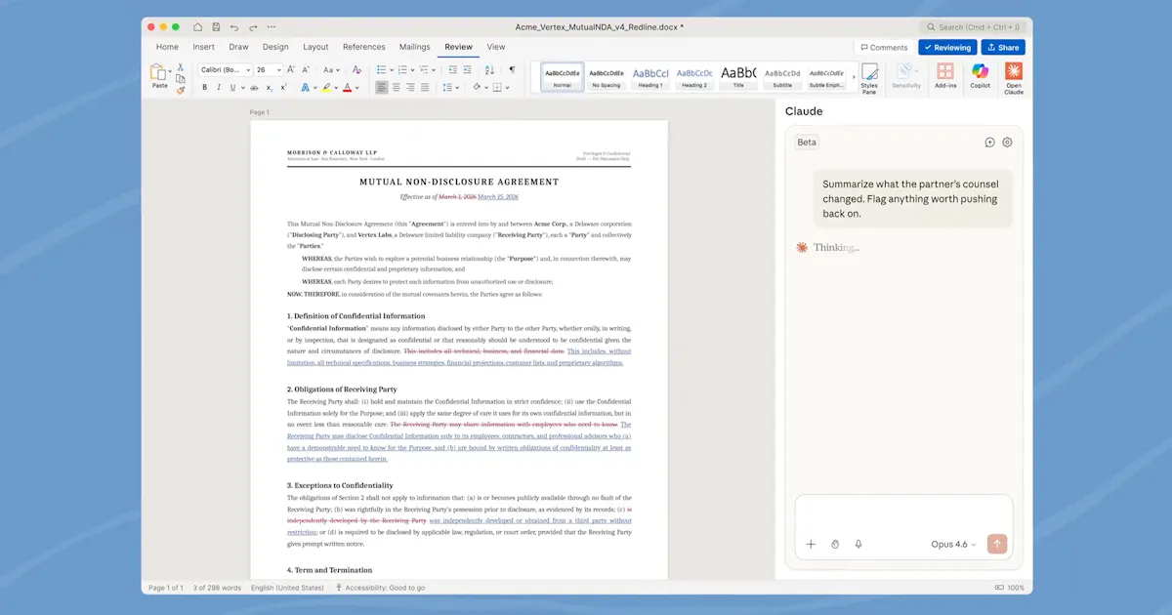Viewport: 1172px width, 615px height.
Task: Click the red font color swatch
Action: (x=347, y=87)
